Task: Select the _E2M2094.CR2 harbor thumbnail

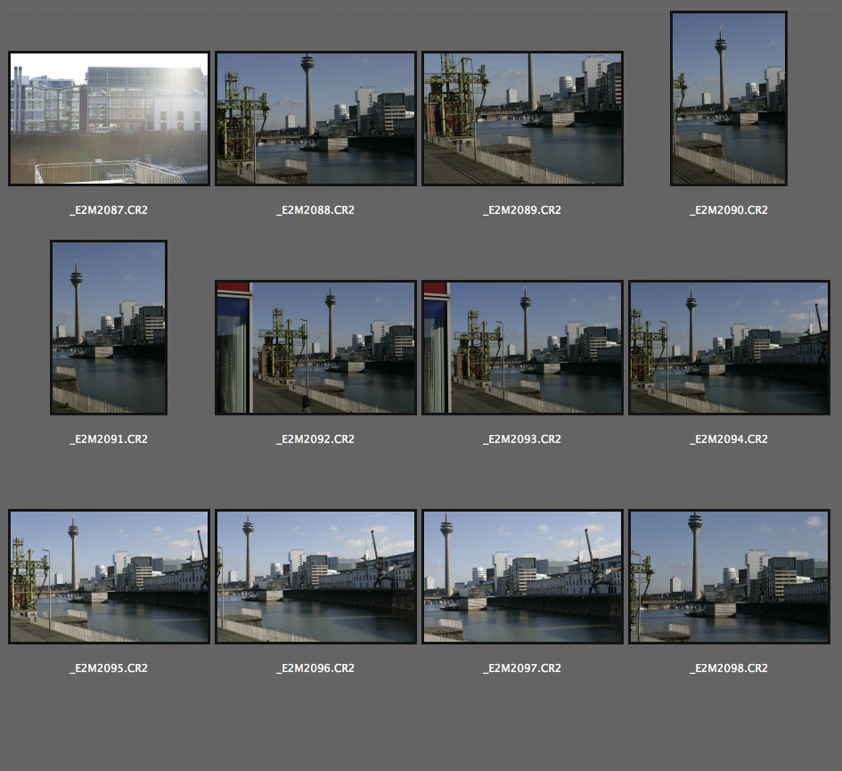Action: coord(729,348)
